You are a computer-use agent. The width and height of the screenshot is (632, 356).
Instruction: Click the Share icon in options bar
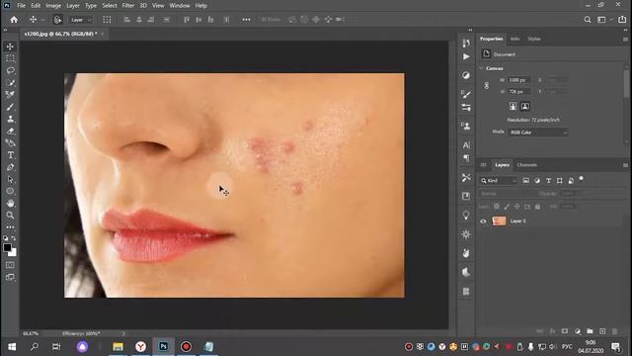tap(622, 20)
